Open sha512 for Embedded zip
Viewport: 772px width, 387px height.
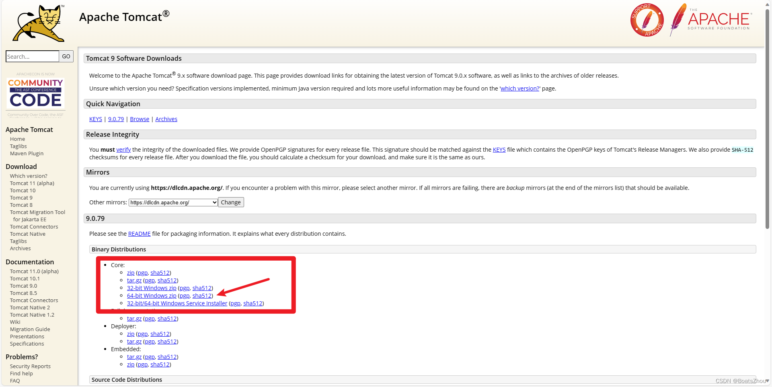point(160,364)
